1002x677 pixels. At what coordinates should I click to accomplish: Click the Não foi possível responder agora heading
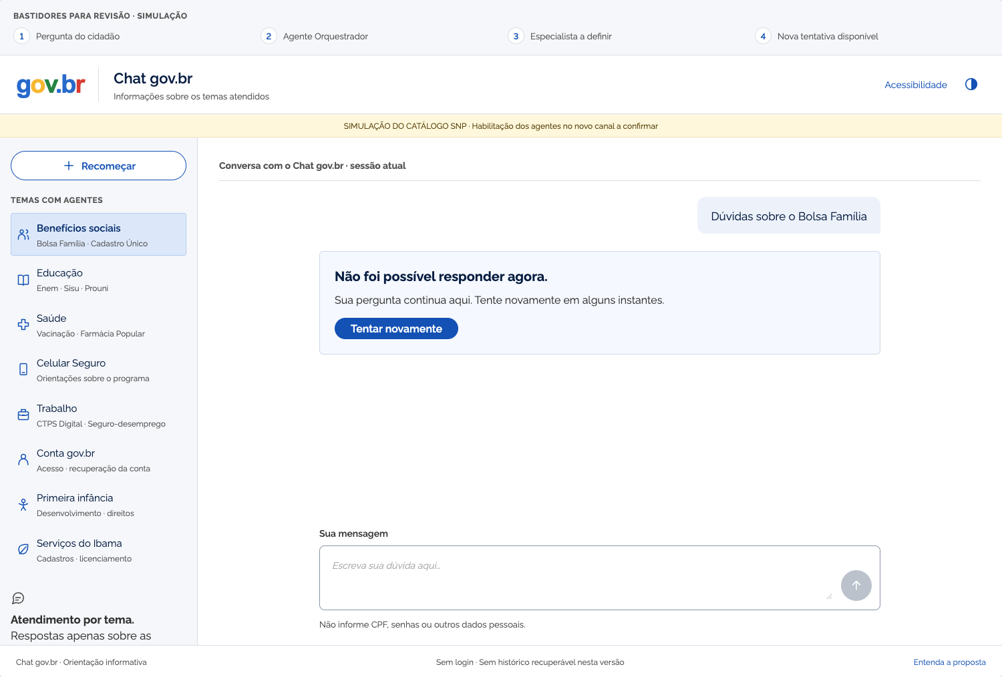tap(441, 276)
